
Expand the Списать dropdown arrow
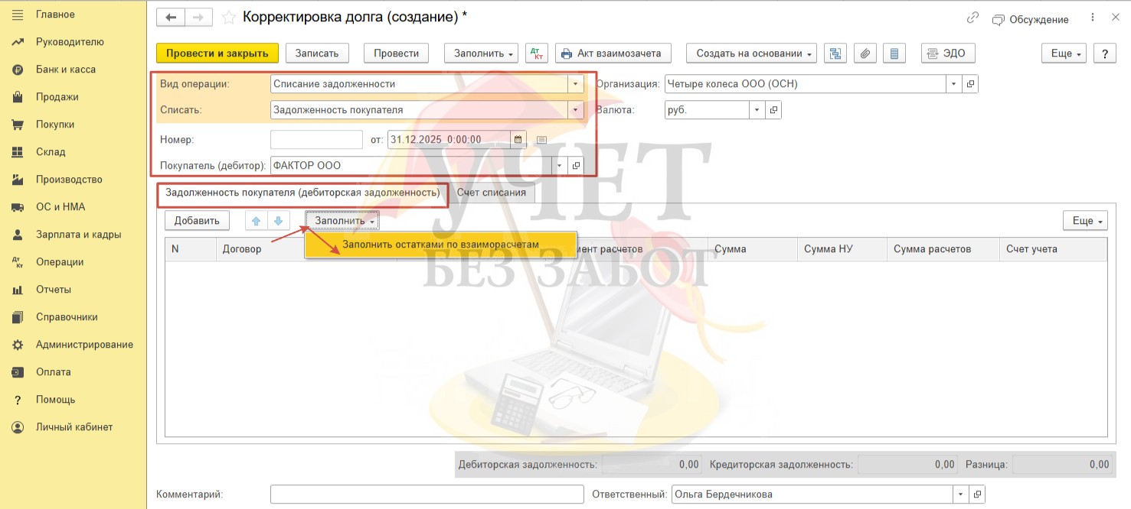(x=574, y=110)
